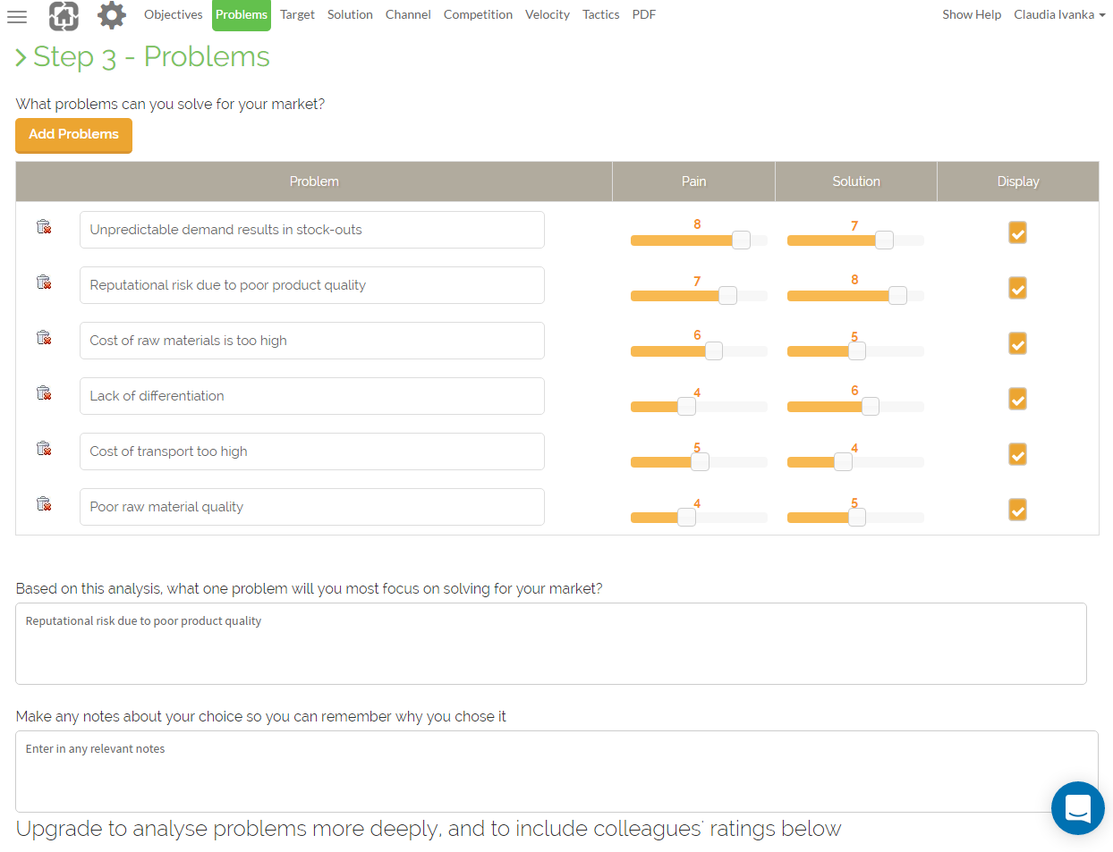Delete the 'Cost of transport too high' problem

tap(44, 448)
